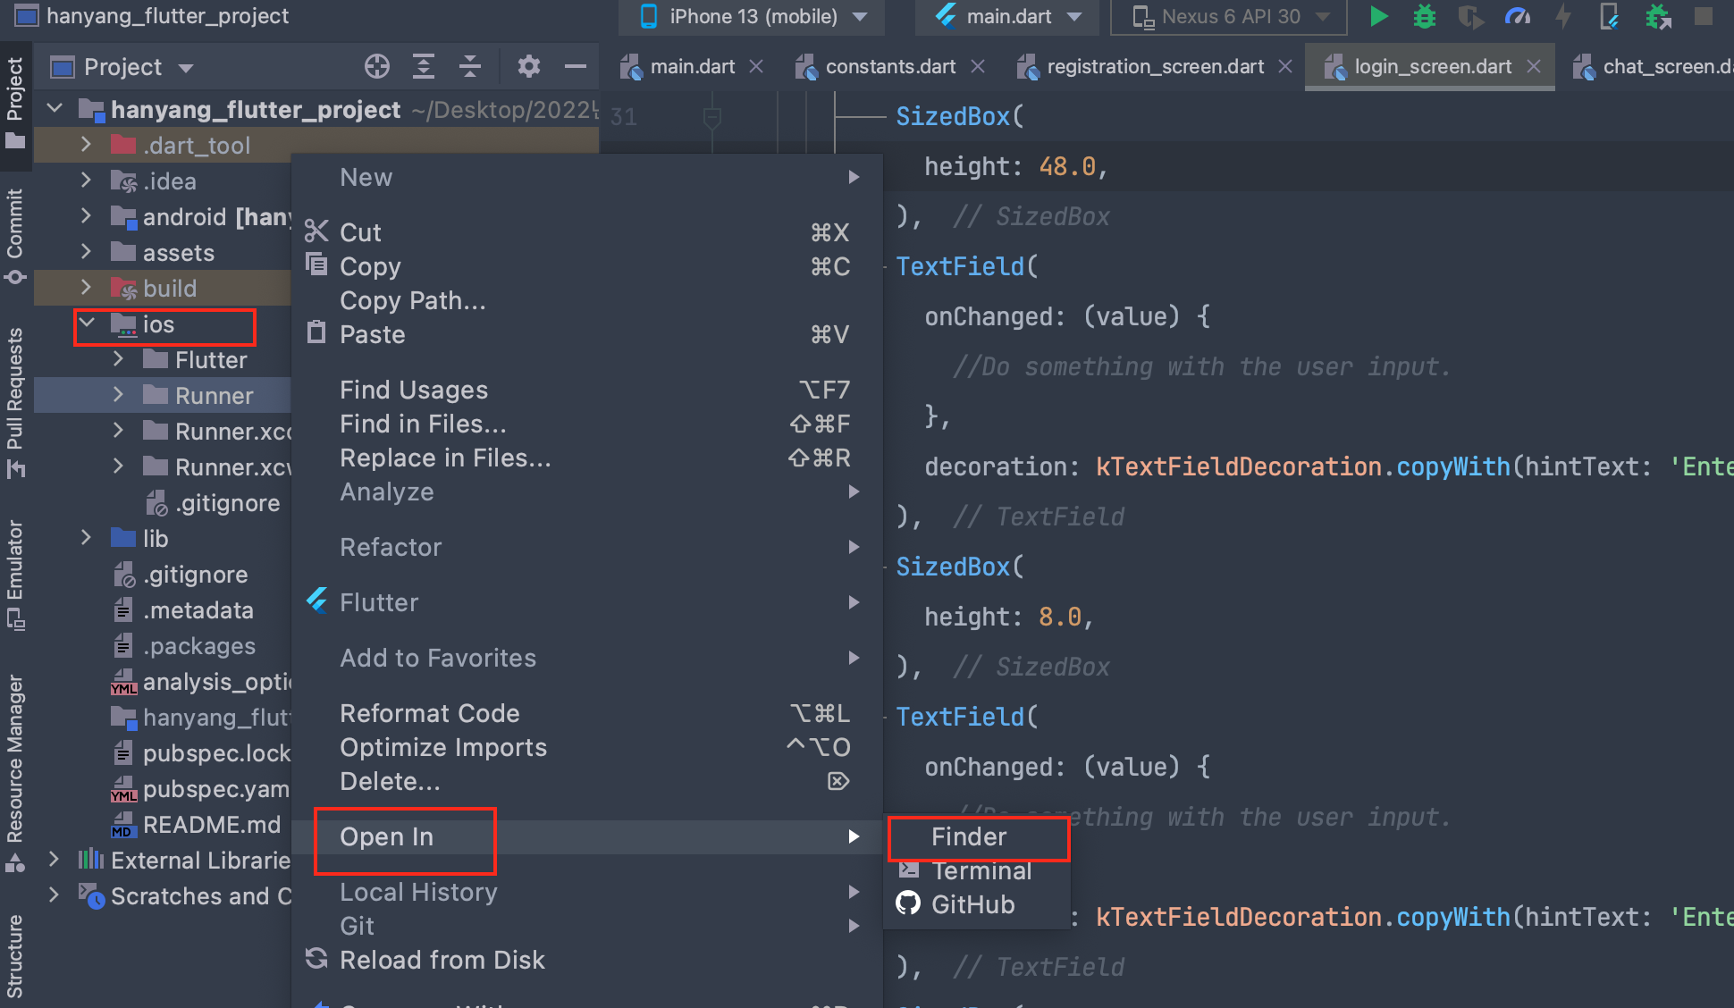
Task: Choose Reformat Code in the context menu
Action: [x=430, y=713]
